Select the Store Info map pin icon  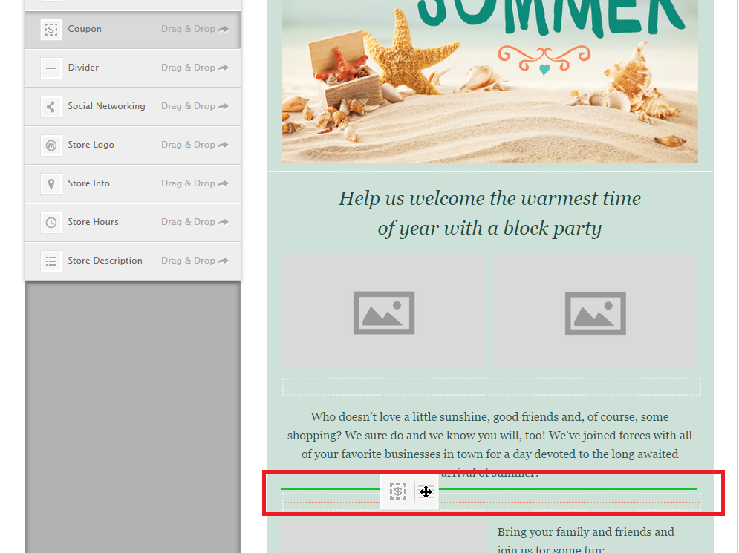tap(51, 184)
